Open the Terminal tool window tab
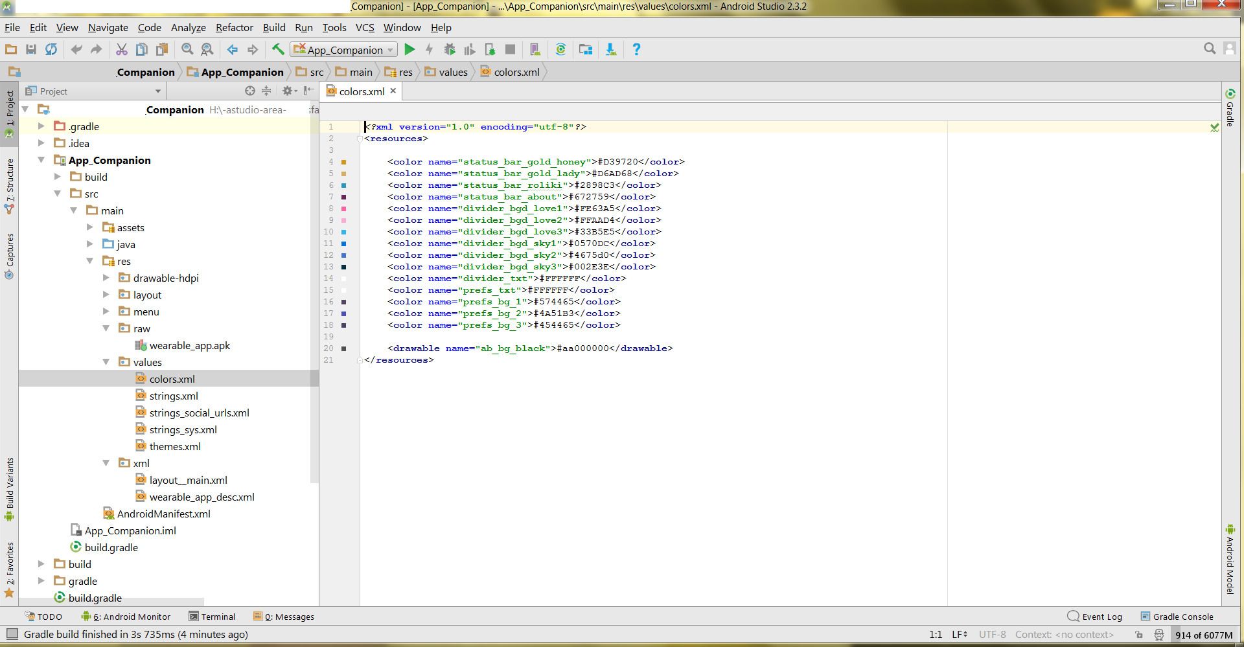This screenshot has height=647, width=1244. click(x=212, y=617)
